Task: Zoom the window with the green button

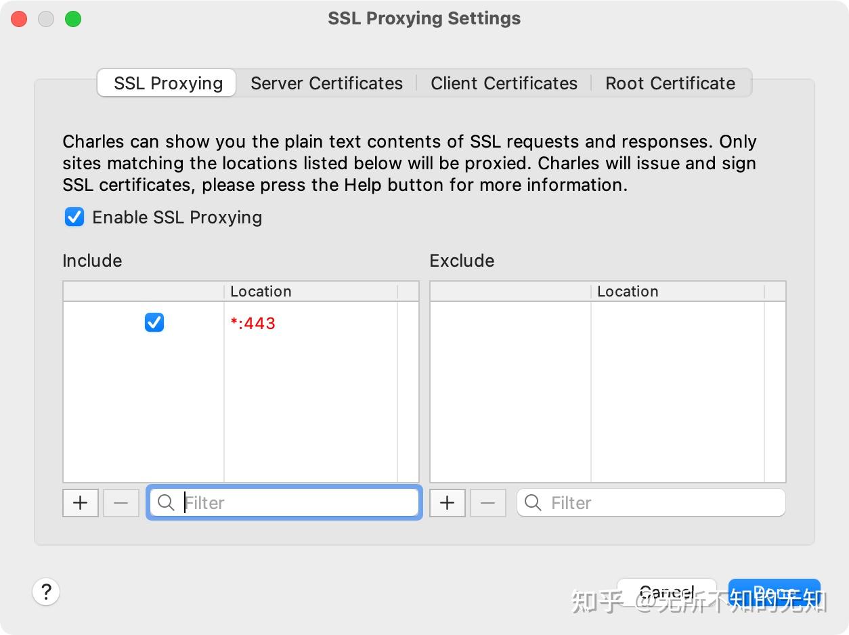Action: pyautogui.click(x=73, y=19)
